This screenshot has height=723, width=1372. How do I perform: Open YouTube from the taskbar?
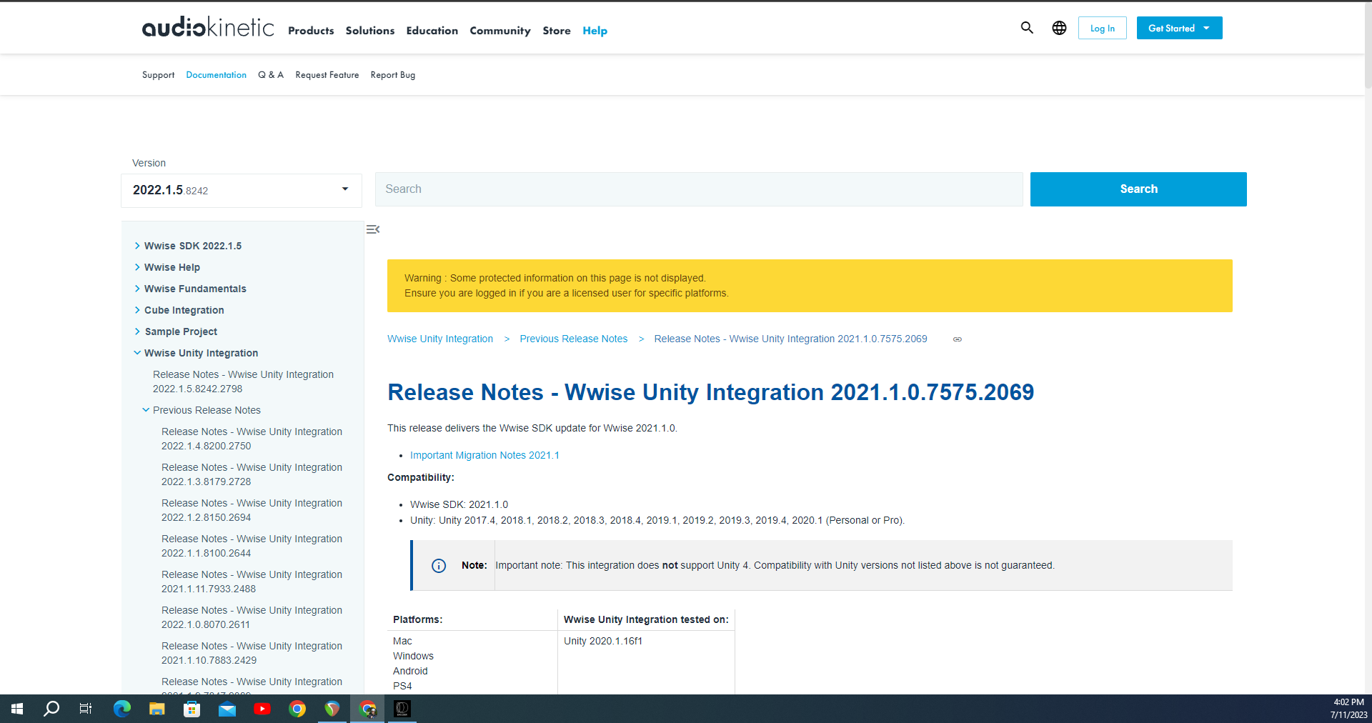[262, 709]
